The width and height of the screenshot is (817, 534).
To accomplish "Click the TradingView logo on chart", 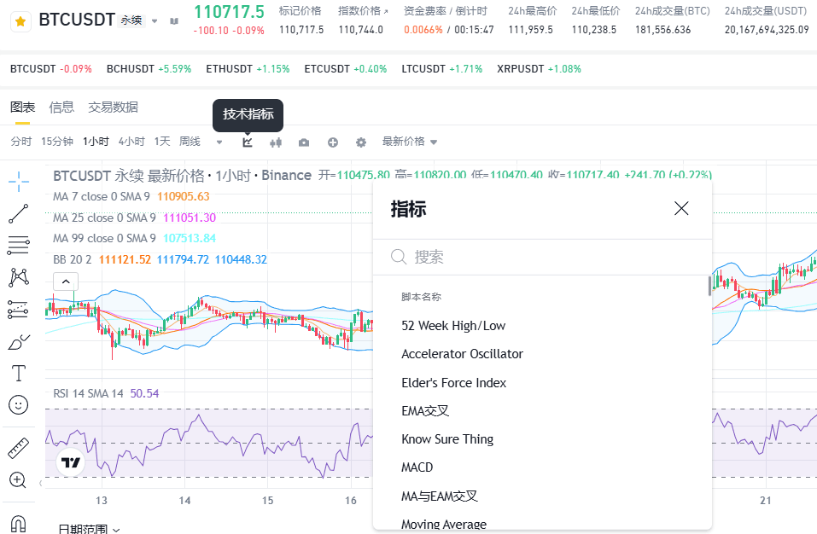I will [x=70, y=462].
